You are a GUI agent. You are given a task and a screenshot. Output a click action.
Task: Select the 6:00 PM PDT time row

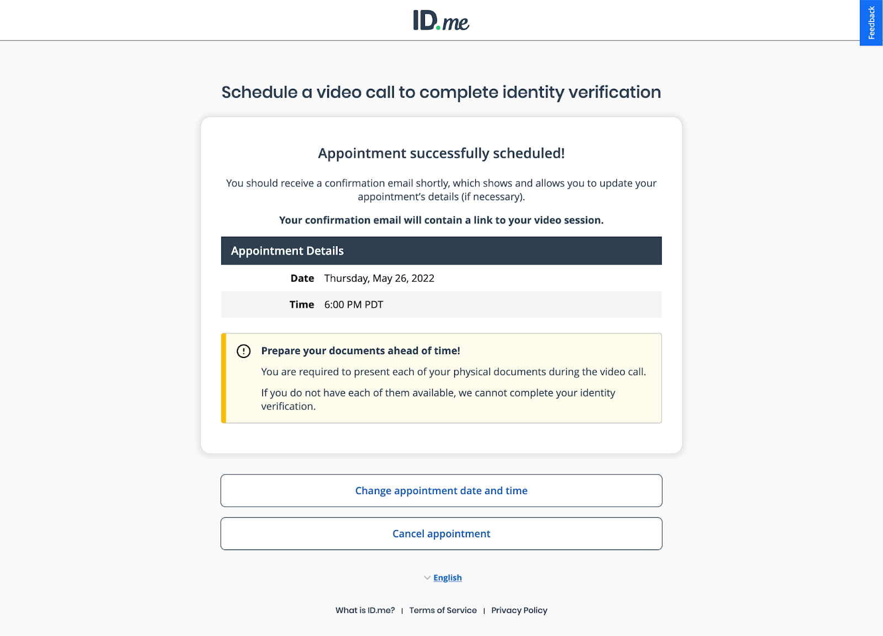tap(441, 304)
